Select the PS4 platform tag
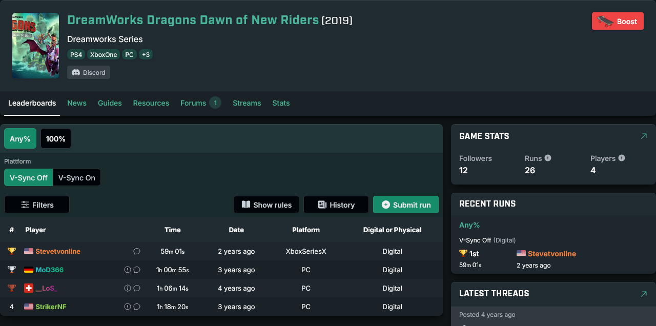Screen dimensions: 656x326 tap(76, 54)
